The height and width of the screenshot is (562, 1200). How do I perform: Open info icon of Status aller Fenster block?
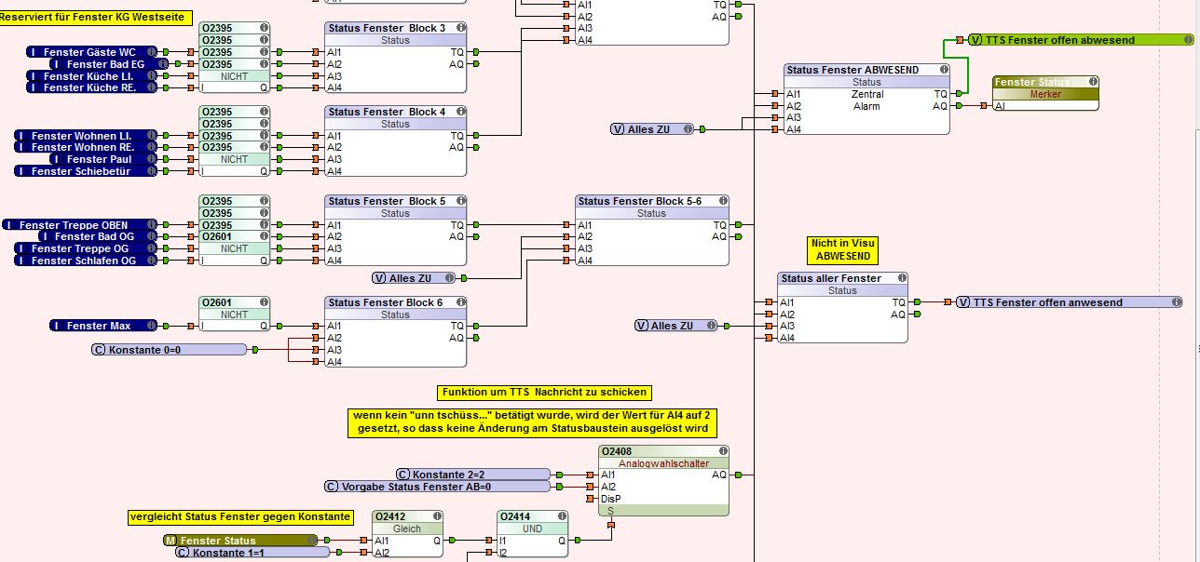point(900,278)
